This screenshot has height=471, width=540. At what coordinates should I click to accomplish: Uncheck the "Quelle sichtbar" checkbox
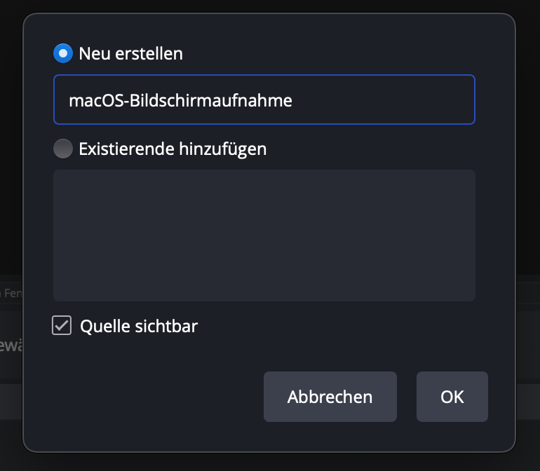pyautogui.click(x=62, y=325)
